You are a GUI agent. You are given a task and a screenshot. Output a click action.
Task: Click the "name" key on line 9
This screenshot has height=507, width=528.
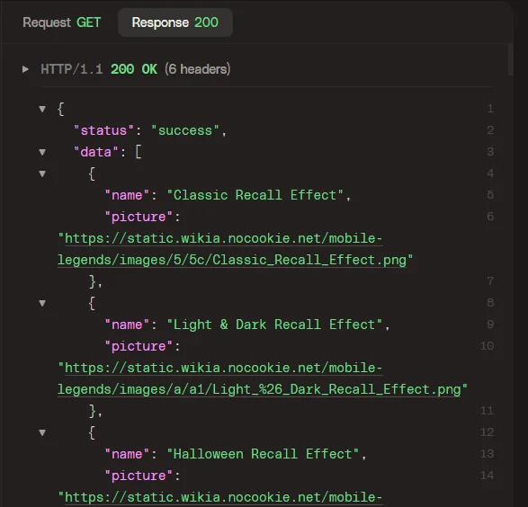[x=127, y=325]
